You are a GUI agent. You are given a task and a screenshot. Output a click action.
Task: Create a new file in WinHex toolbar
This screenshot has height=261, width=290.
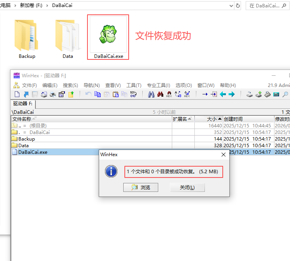(x=17, y=94)
